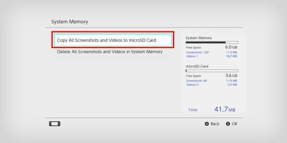Click the handheld console icon

55,124
